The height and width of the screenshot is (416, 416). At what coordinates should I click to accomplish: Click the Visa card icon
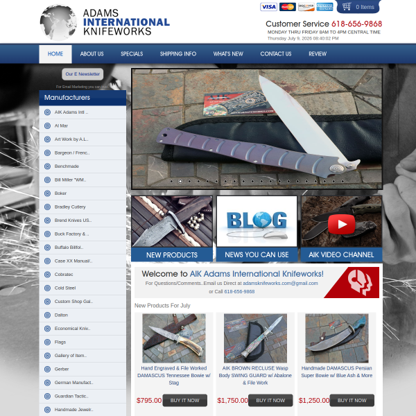click(268, 7)
